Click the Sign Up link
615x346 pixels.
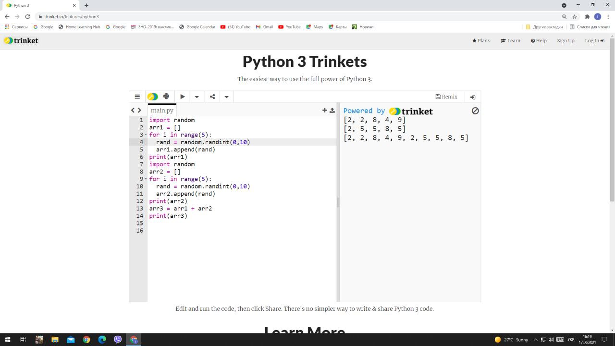click(566, 40)
